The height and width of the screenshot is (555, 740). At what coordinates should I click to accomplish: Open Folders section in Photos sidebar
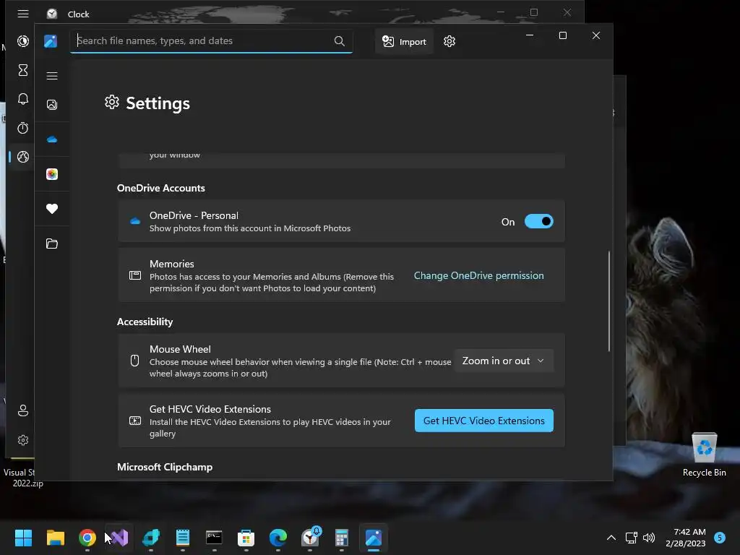[x=52, y=244]
